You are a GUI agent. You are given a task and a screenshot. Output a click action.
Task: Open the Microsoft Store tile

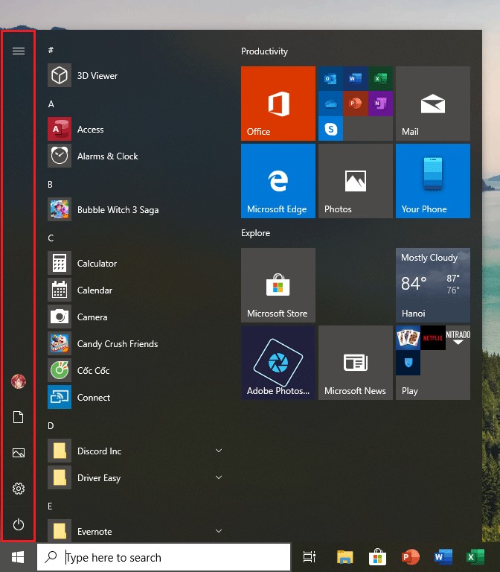278,285
